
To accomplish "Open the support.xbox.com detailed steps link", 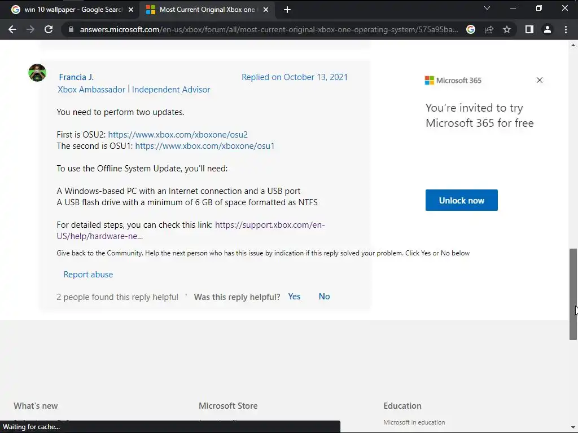I will (x=191, y=231).
